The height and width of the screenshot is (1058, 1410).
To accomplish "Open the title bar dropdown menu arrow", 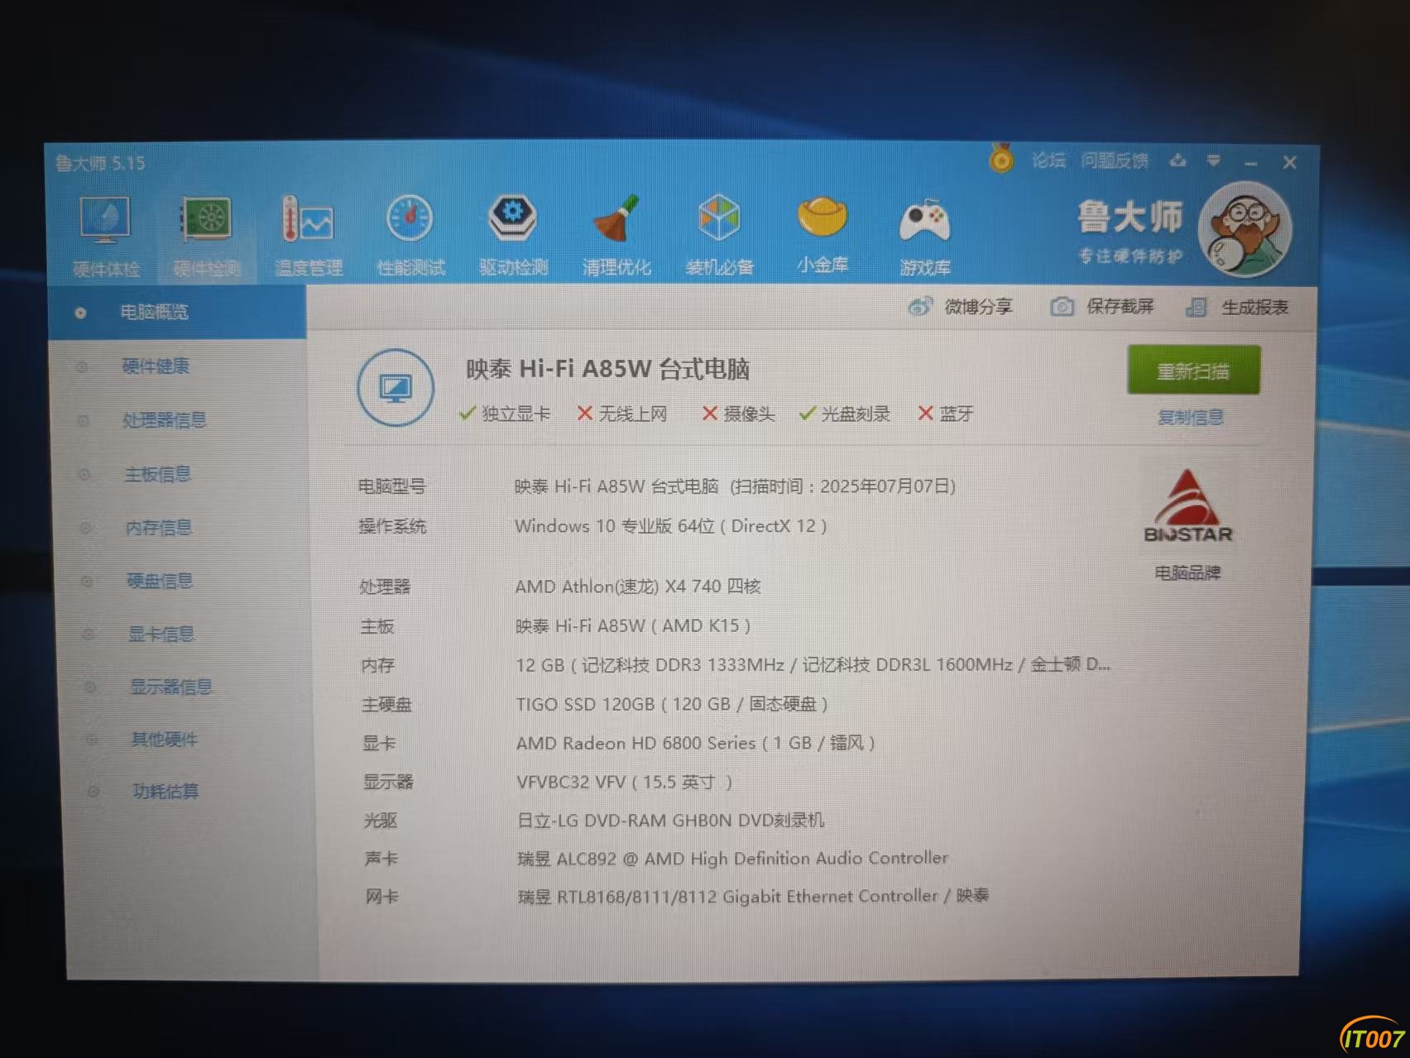I will (x=1213, y=160).
